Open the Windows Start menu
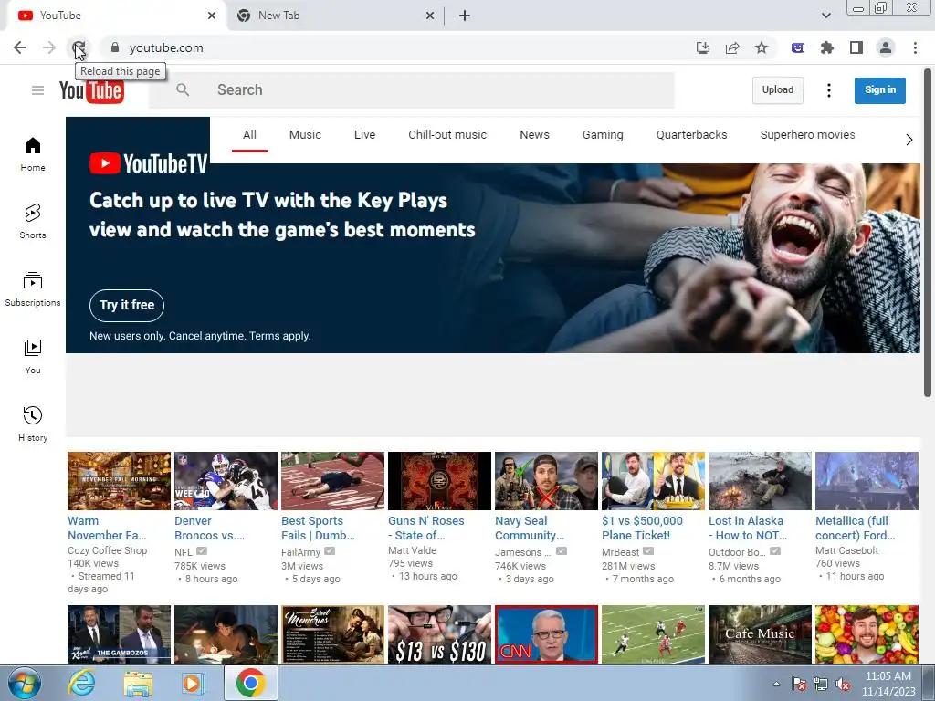This screenshot has width=935, height=701. (x=25, y=684)
